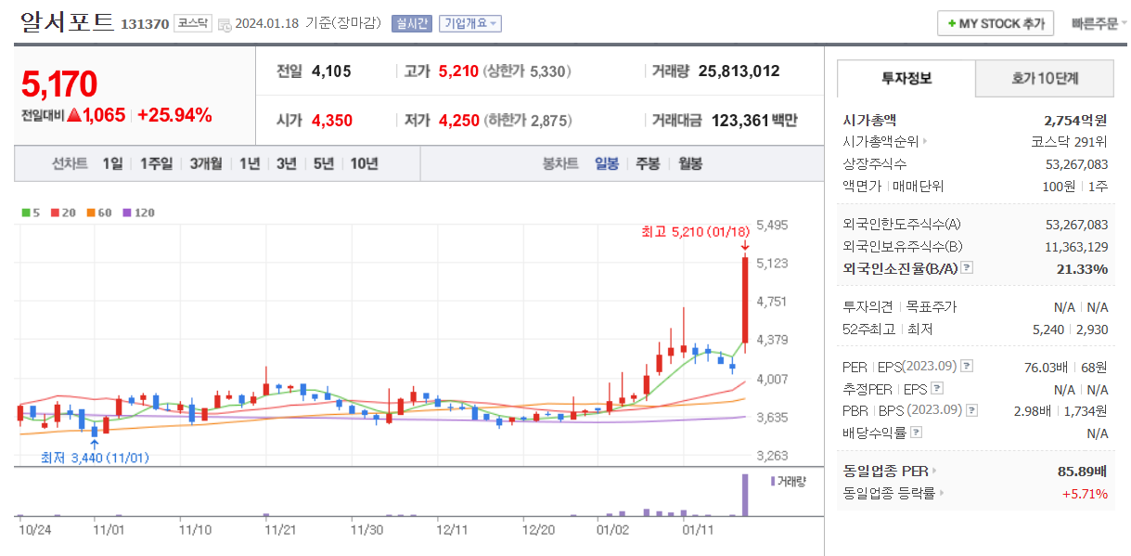Click the 최저 3,440 (11/01) chart marker
This screenshot has height=556, width=1131.
point(95,458)
